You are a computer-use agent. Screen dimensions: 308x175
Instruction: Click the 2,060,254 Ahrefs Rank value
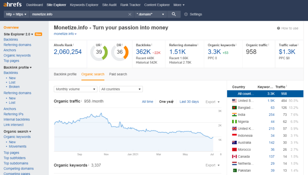coord(68,52)
